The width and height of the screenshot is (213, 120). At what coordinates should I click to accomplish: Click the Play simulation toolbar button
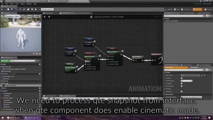click(x=36, y=9)
